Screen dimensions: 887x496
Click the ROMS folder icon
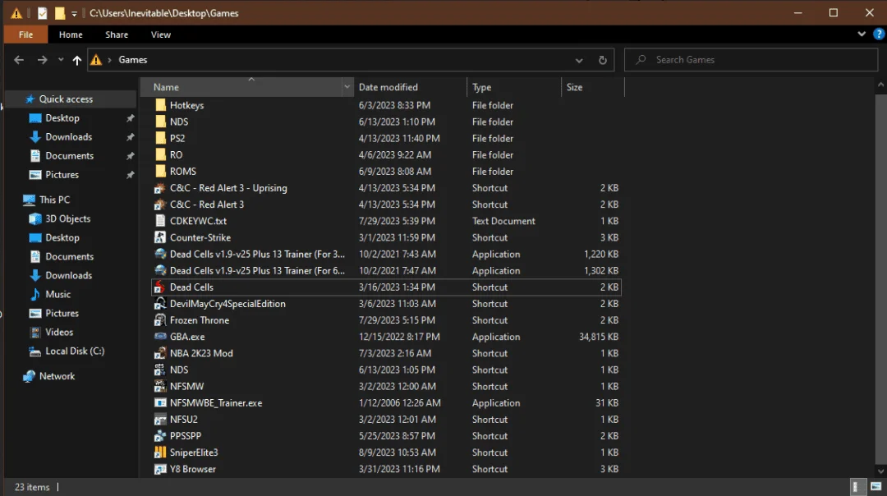[160, 172]
